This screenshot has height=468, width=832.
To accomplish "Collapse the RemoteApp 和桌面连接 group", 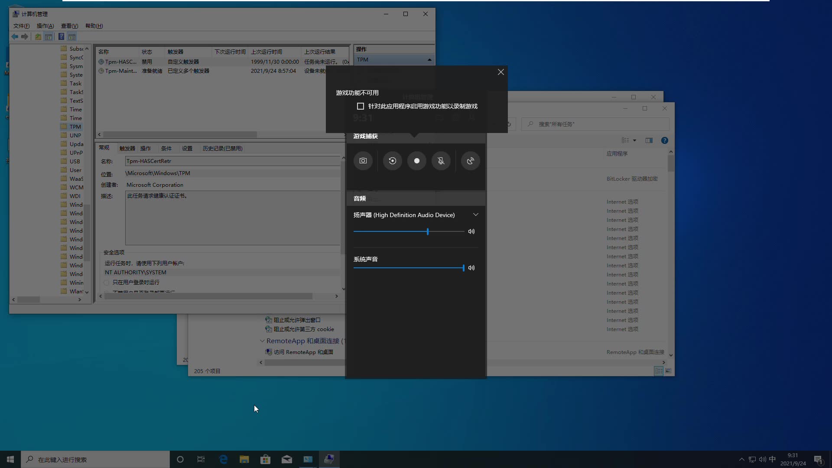I will pyautogui.click(x=262, y=341).
